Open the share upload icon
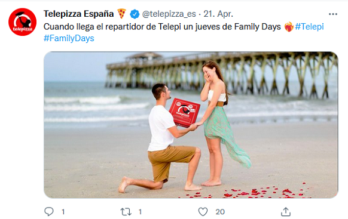 point(286,212)
